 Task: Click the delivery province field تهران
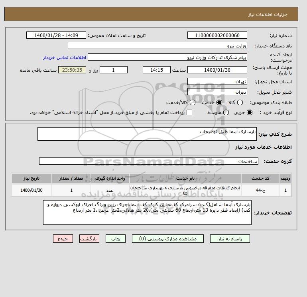217,81
